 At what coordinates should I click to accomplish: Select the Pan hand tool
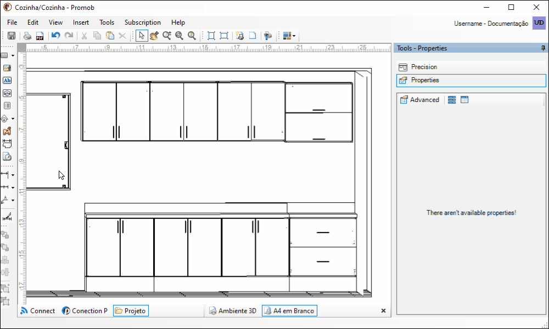tap(154, 36)
